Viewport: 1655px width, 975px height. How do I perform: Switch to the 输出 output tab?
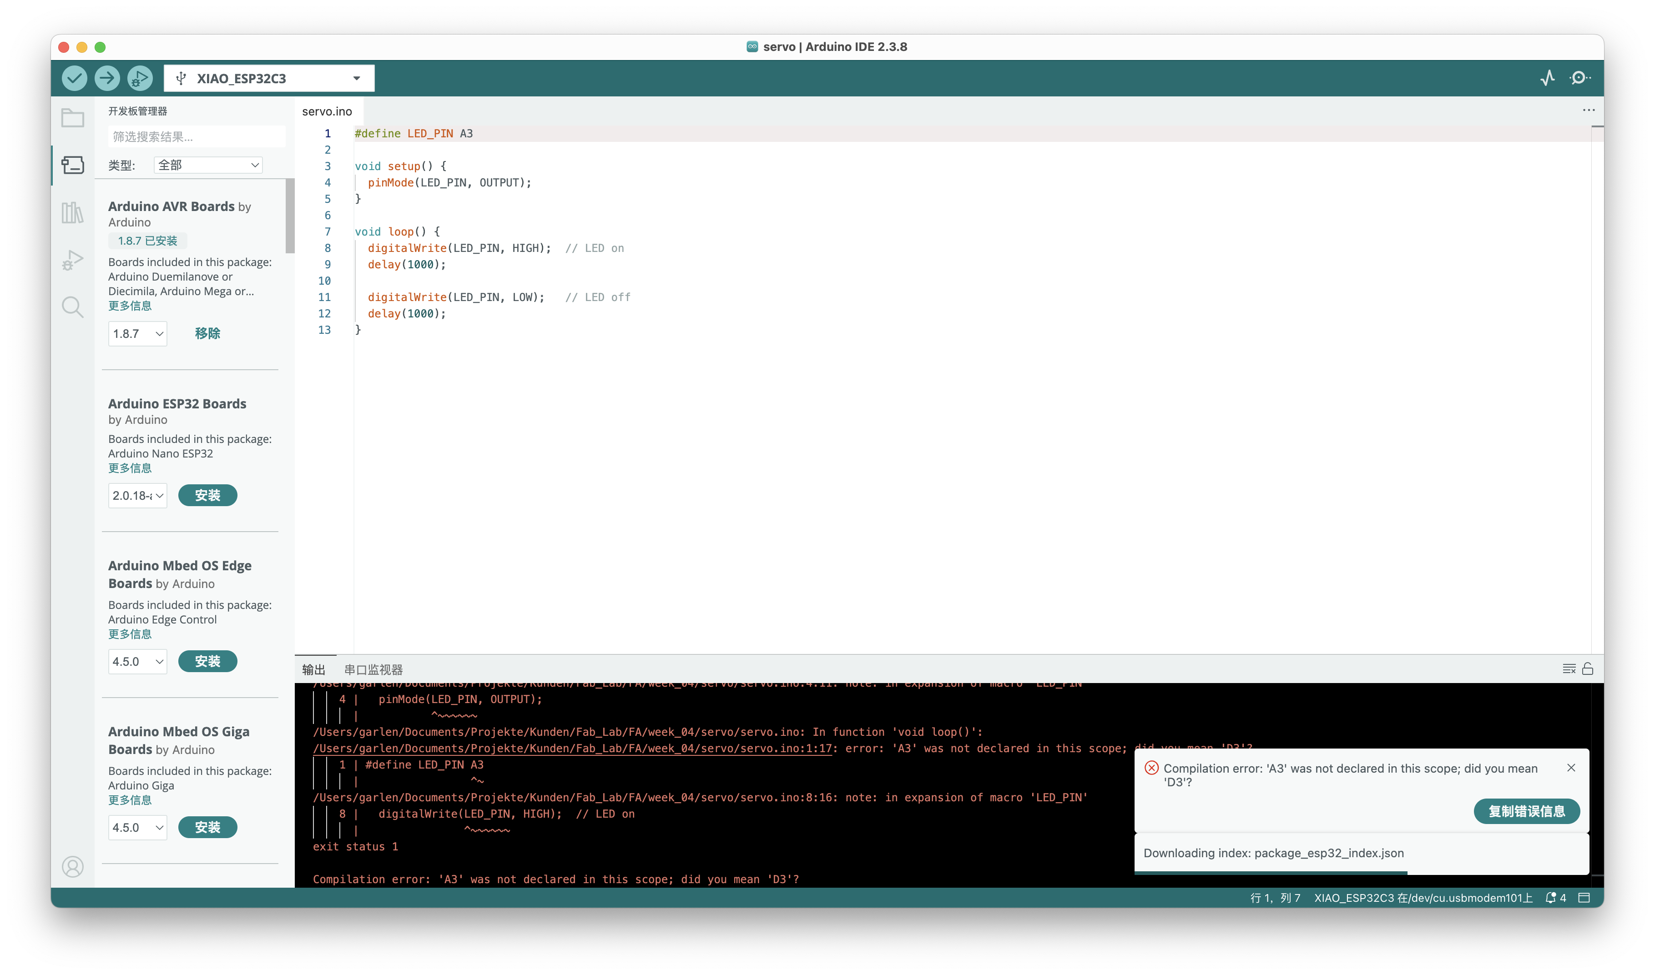pos(313,669)
